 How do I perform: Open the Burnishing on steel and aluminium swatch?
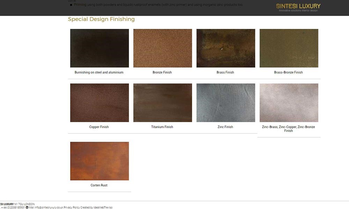coord(99,48)
